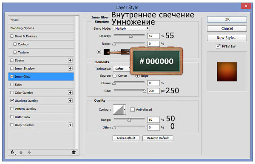Add another Inner Shadow with plus icon
The height and width of the screenshot is (164, 255).
coord(70,68)
